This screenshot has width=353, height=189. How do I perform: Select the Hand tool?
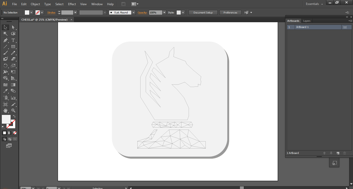click(x=5, y=111)
